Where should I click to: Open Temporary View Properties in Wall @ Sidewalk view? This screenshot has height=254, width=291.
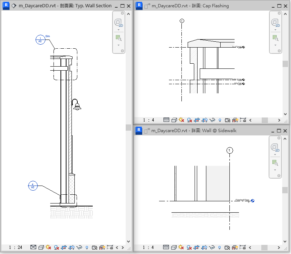(x=227, y=247)
